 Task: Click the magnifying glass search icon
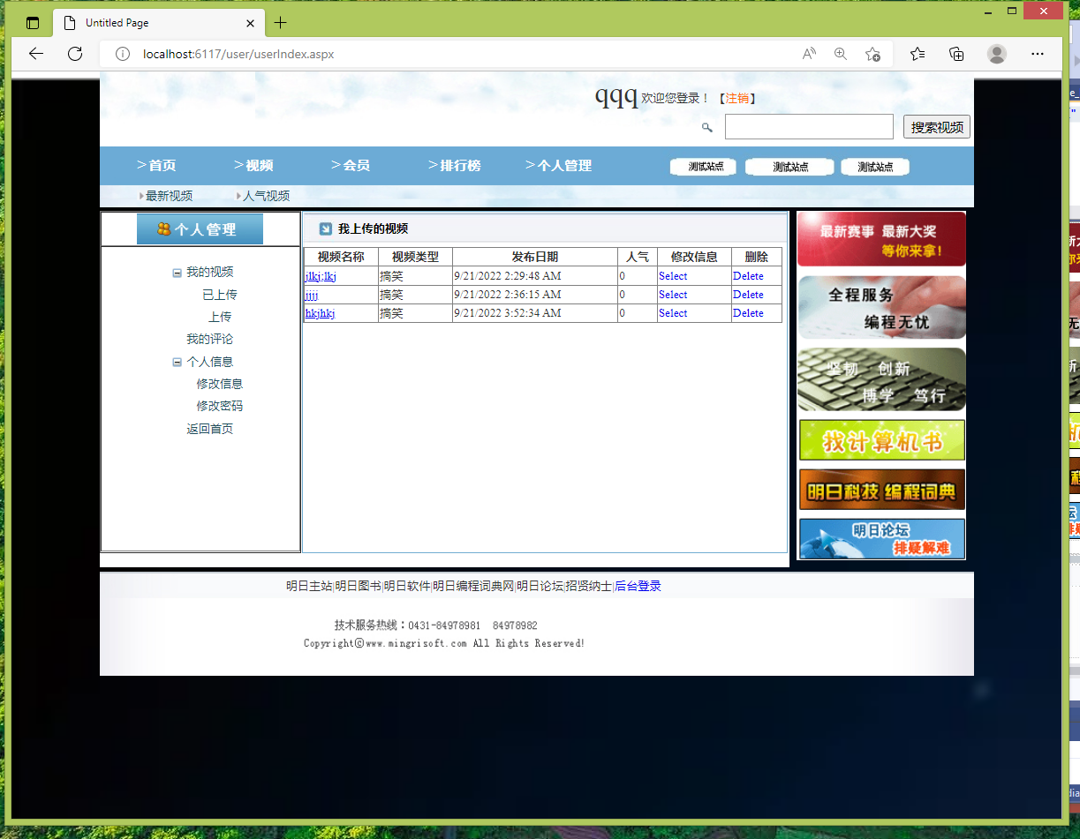[706, 127]
